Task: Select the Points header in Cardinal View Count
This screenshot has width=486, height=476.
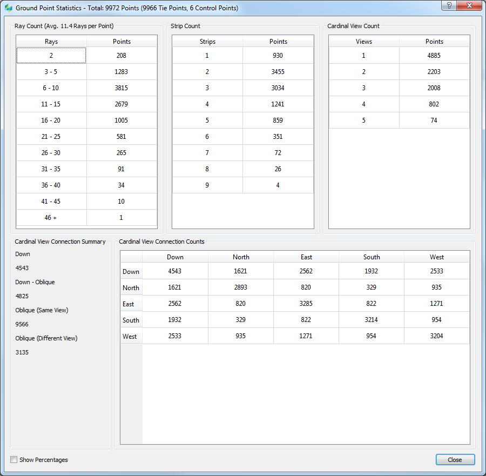Action: click(434, 42)
